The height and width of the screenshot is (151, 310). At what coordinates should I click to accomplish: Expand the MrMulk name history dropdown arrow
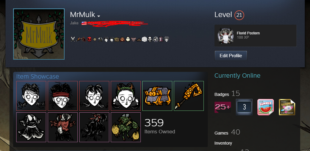point(99,16)
